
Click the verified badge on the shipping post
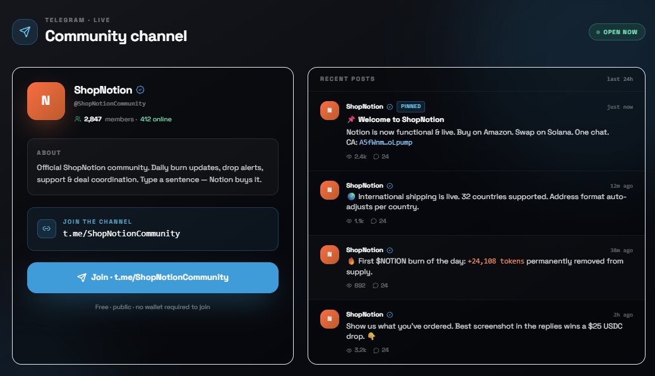(390, 186)
